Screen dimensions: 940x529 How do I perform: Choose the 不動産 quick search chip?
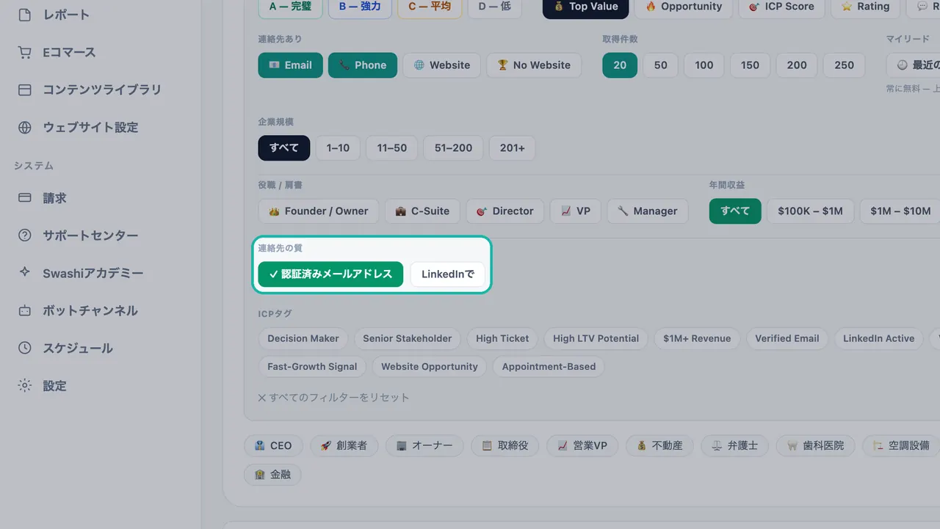[659, 446]
